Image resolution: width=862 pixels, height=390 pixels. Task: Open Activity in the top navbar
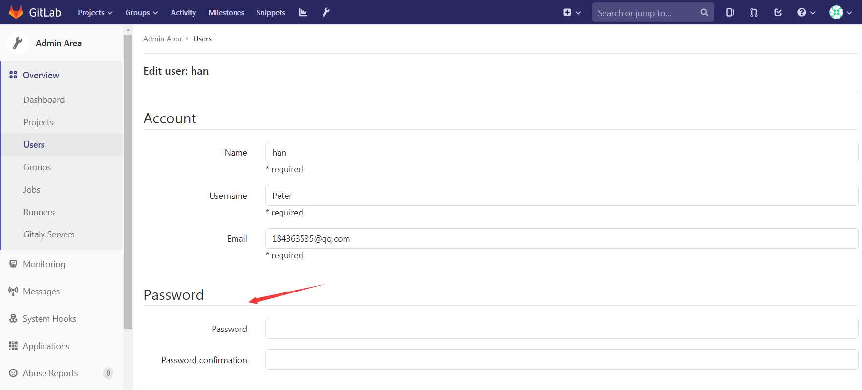click(183, 13)
